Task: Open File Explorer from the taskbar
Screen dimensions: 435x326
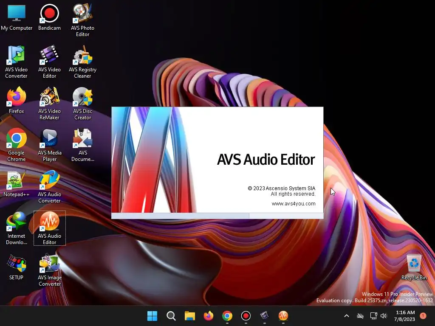Action: (190, 316)
